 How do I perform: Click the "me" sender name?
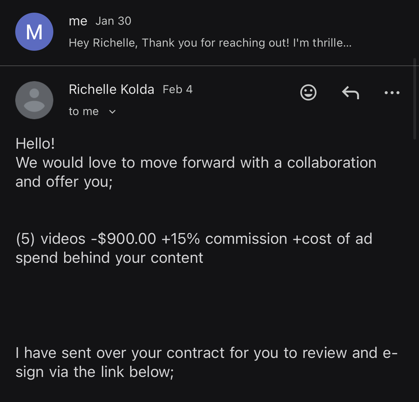coord(78,21)
